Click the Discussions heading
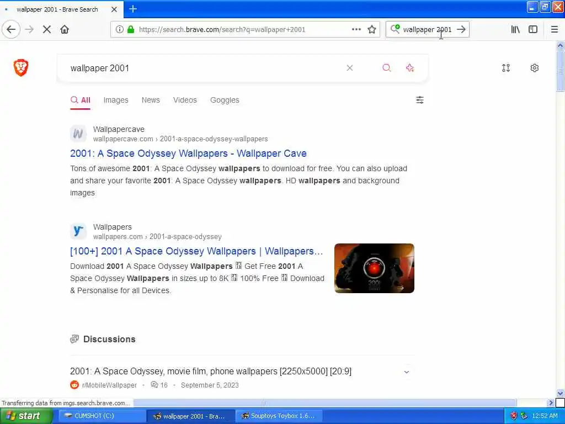565x424 pixels. coord(109,339)
